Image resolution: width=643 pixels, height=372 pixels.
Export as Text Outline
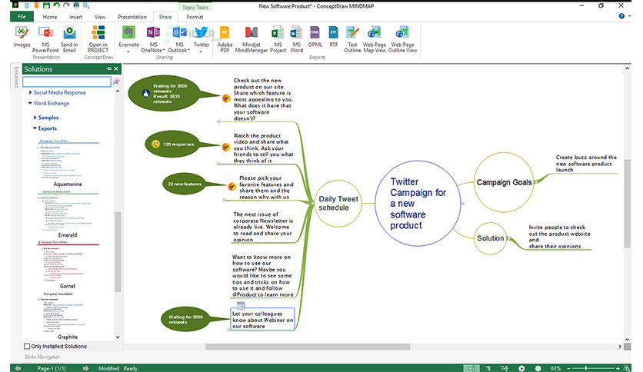click(352, 39)
